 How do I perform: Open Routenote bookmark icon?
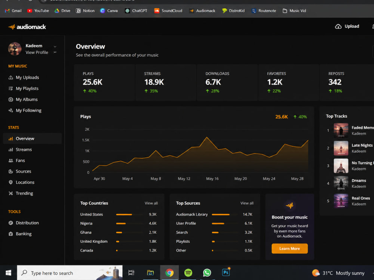(x=254, y=11)
